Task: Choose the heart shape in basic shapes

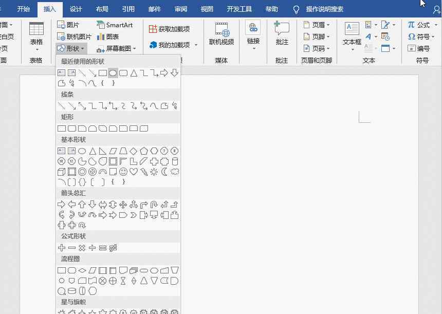Action: 134,171
